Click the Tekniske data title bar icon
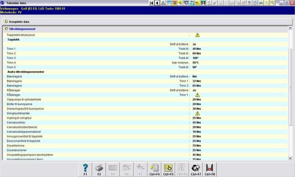Screen dimensions: 295x177 point(3,3)
